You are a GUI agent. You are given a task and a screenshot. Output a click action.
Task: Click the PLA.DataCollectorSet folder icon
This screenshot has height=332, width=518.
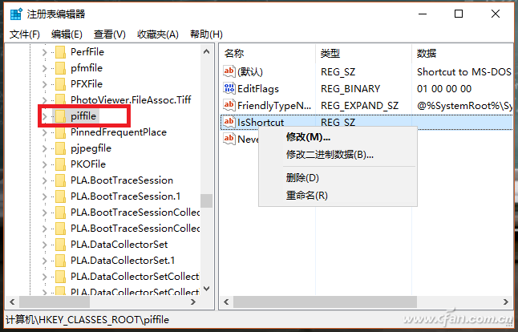tap(60, 245)
